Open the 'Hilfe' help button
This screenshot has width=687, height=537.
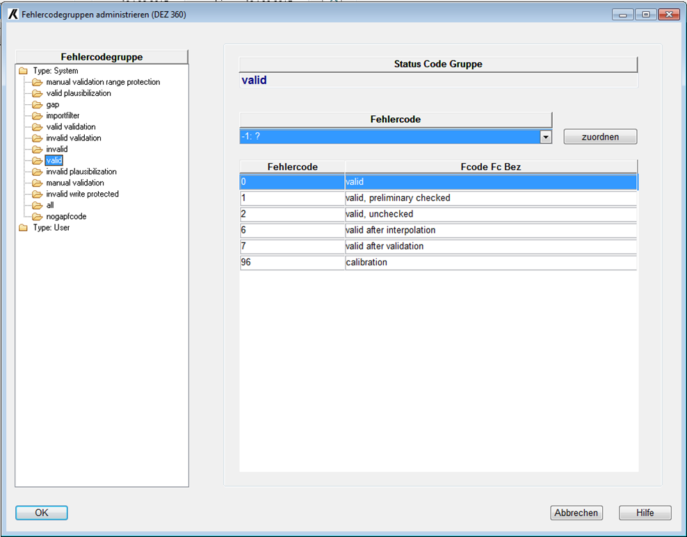(x=645, y=513)
